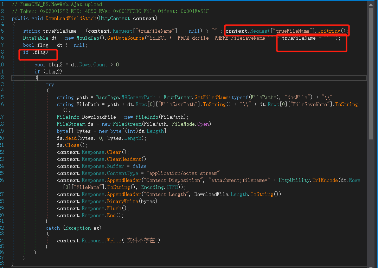
Task: Click the DataTable type on line 6
Action: point(36,38)
